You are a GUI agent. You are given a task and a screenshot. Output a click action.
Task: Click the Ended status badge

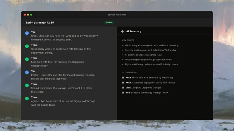tap(109, 23)
